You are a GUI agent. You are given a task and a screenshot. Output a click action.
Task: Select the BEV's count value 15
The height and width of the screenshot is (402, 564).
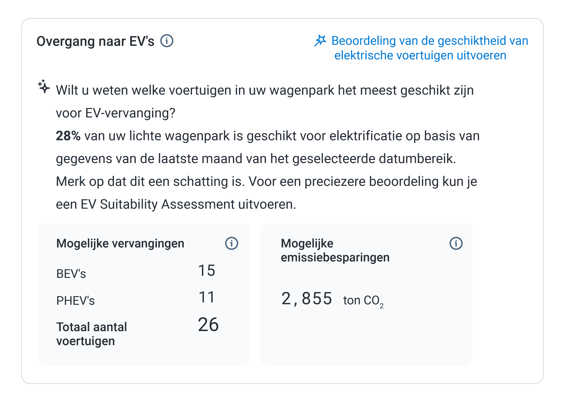point(207,270)
